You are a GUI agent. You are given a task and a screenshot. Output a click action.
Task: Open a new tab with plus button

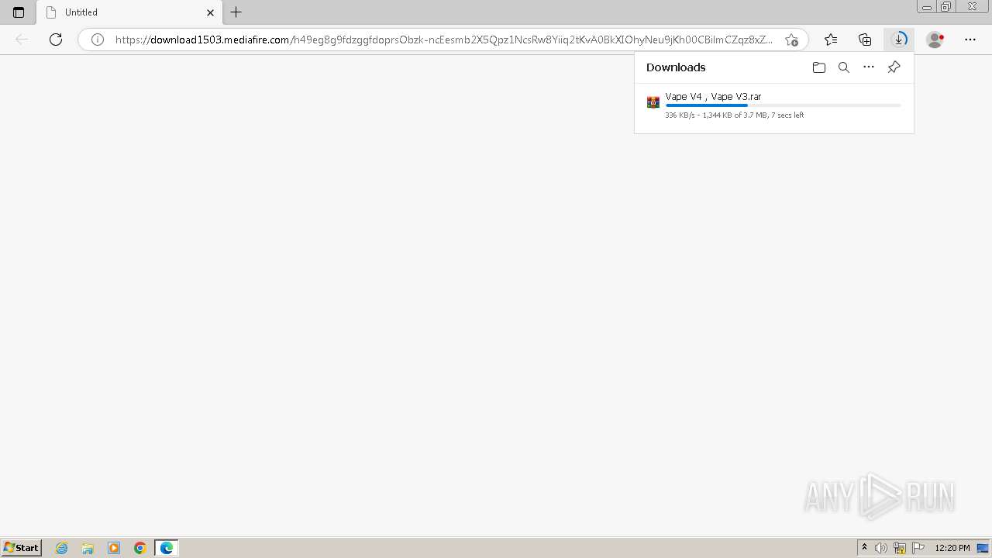(236, 12)
